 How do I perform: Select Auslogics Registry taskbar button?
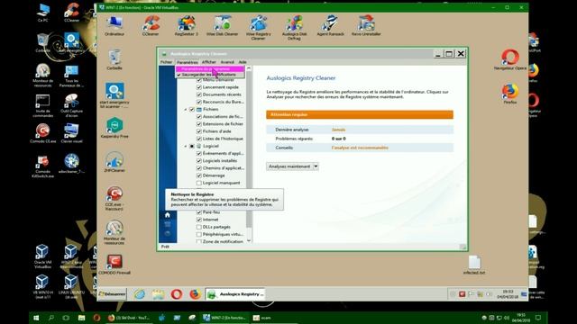click(235, 294)
